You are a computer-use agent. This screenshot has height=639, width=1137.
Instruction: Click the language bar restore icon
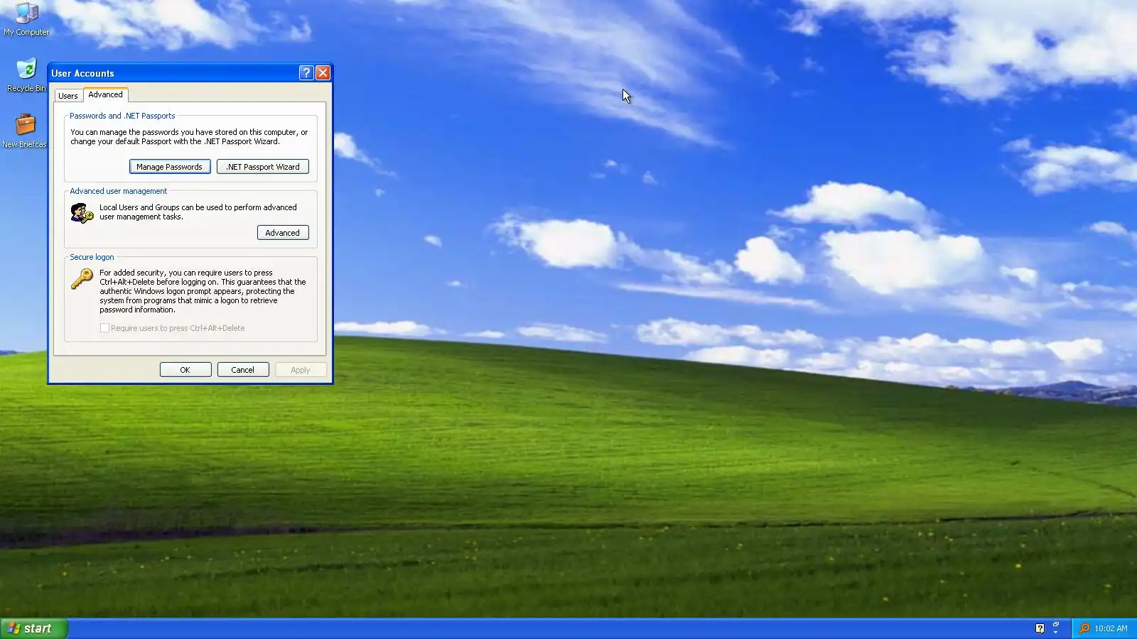click(x=1056, y=624)
